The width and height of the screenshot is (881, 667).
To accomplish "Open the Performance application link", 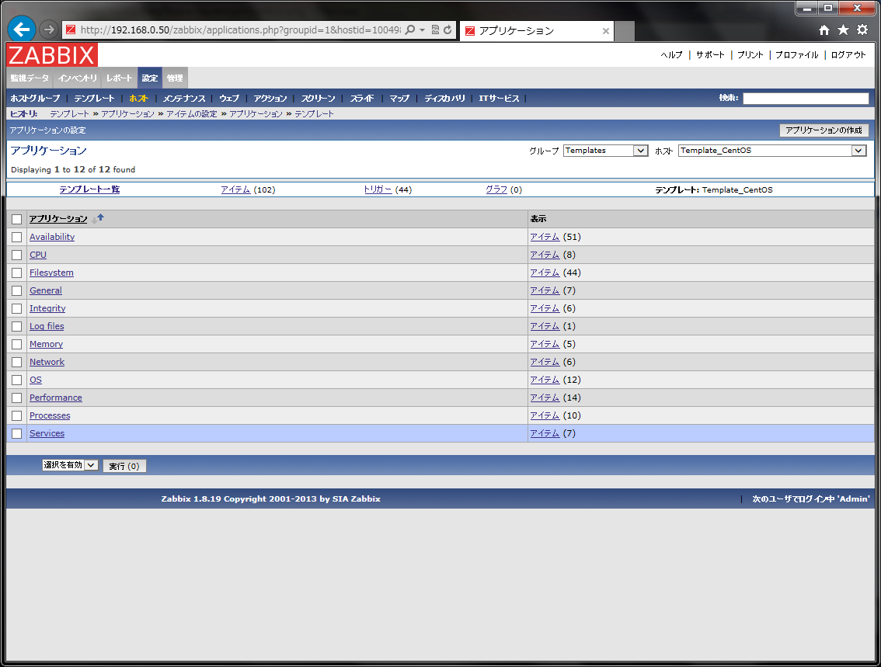I will 56,398.
